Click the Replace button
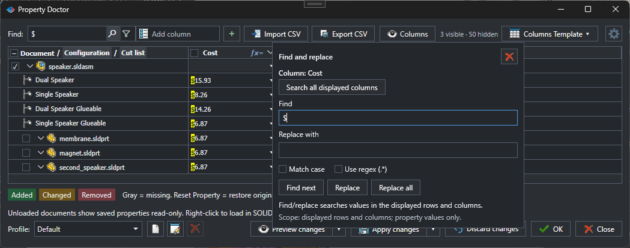The width and height of the screenshot is (630, 248). (348, 188)
